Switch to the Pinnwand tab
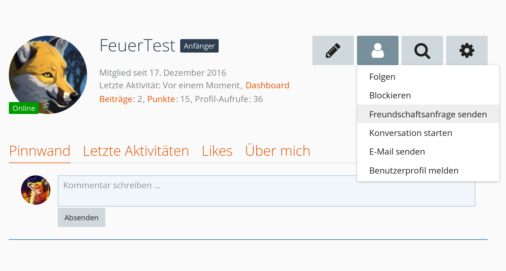 click(40, 151)
